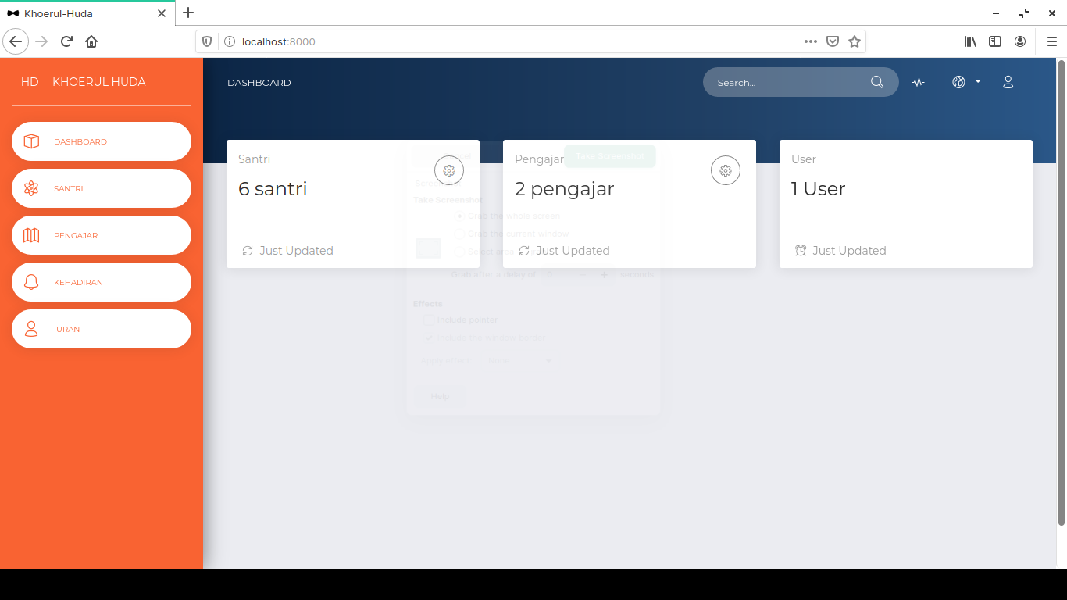Bookmark this page with star icon
This screenshot has height=600, width=1067.
click(855, 41)
